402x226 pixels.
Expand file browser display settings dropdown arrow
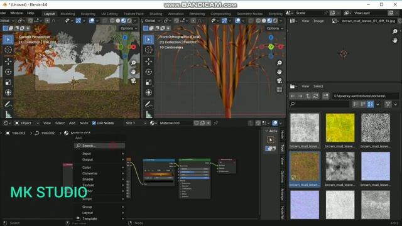click(x=378, y=104)
